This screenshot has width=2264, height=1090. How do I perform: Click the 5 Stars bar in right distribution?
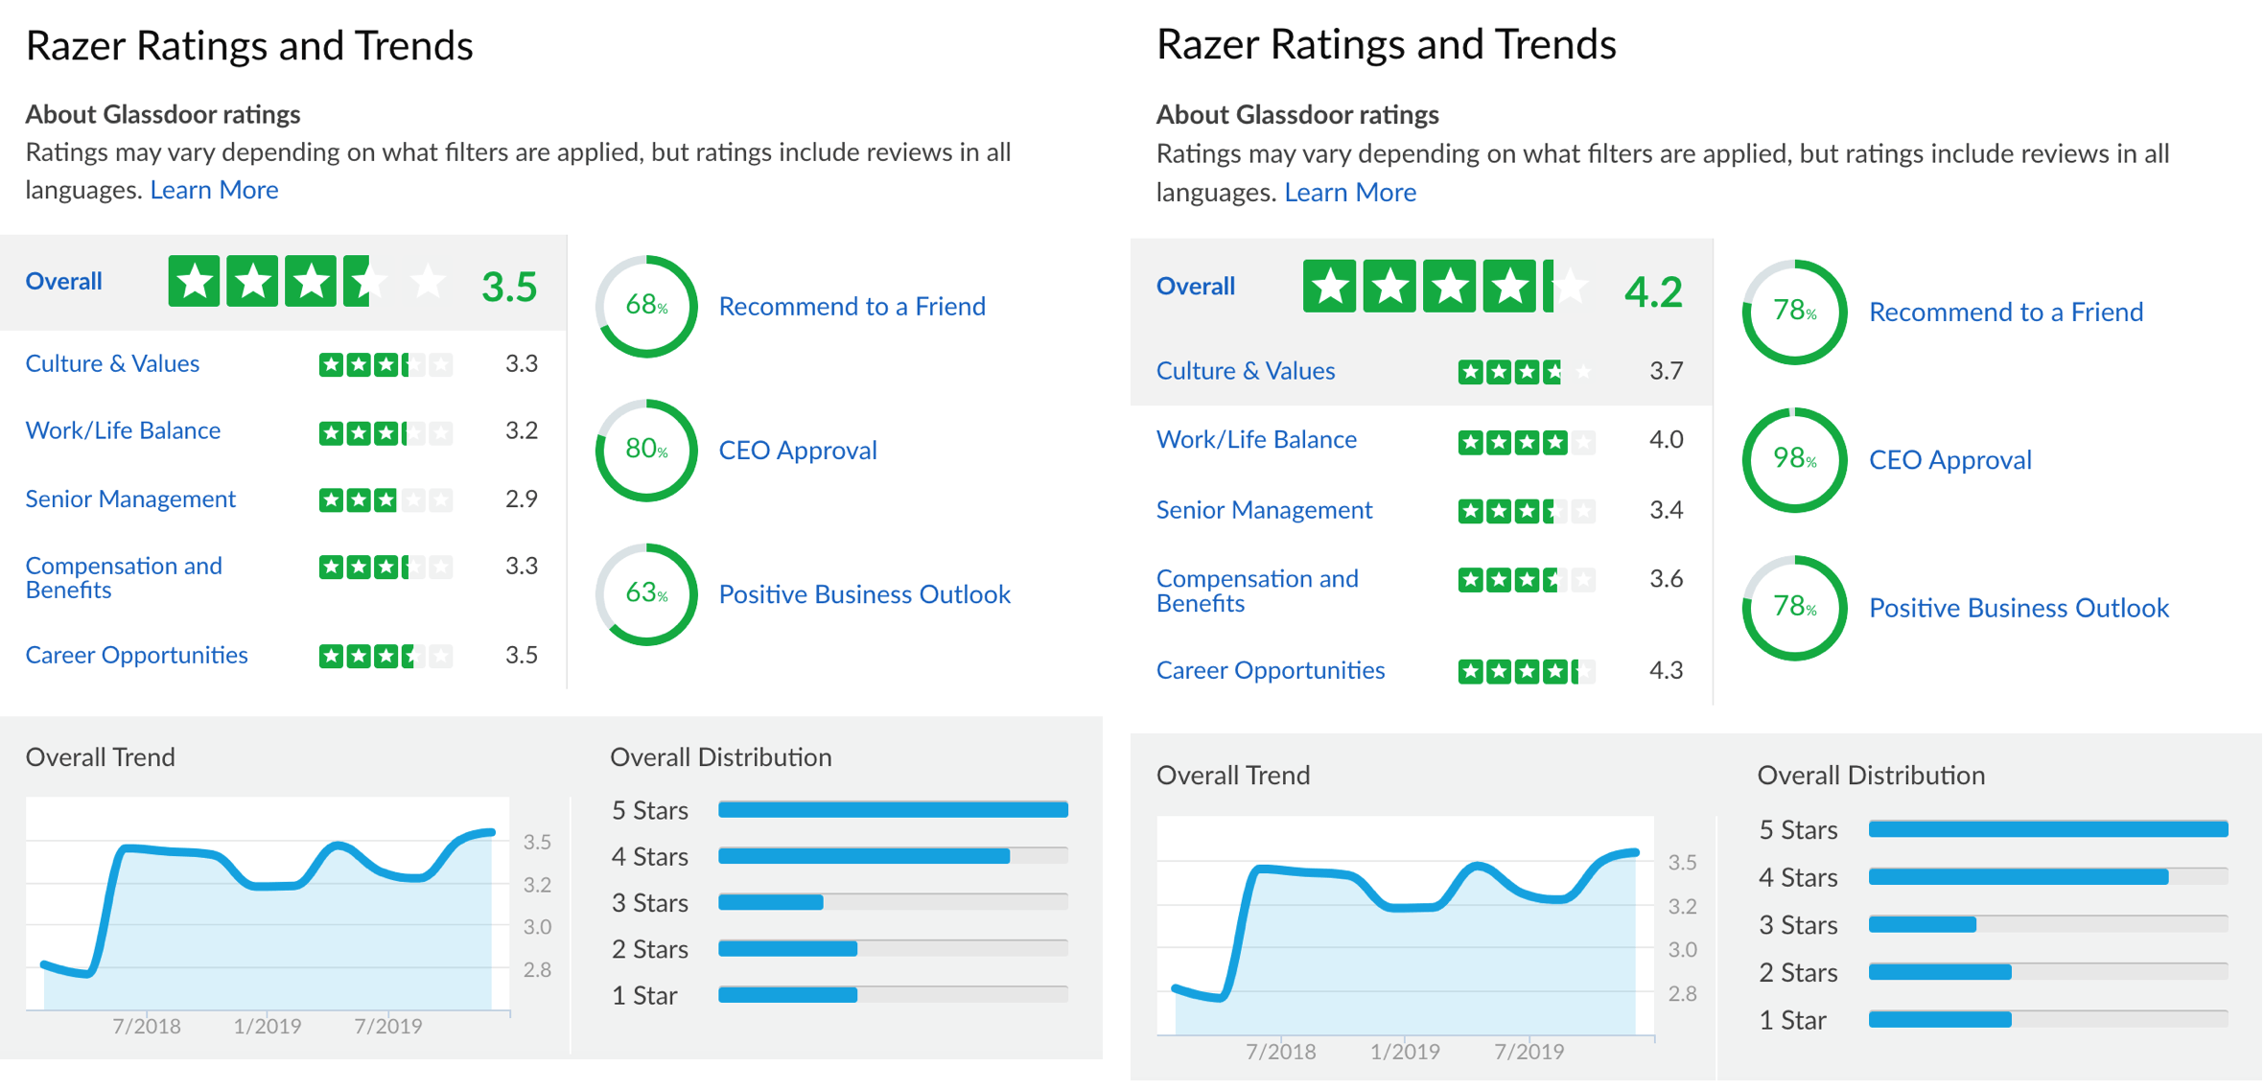2048,829
